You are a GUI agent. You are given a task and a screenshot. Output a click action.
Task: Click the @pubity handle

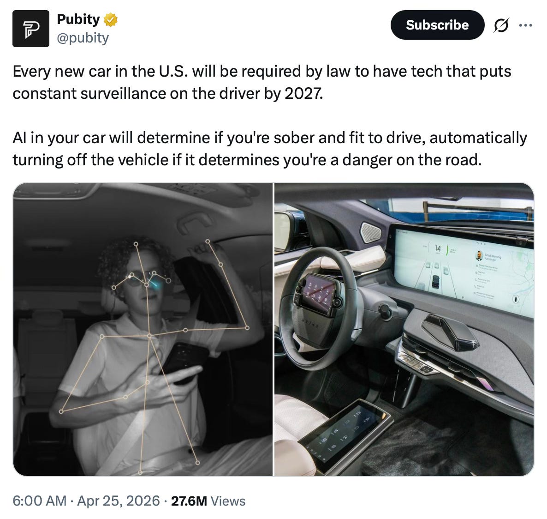click(83, 38)
